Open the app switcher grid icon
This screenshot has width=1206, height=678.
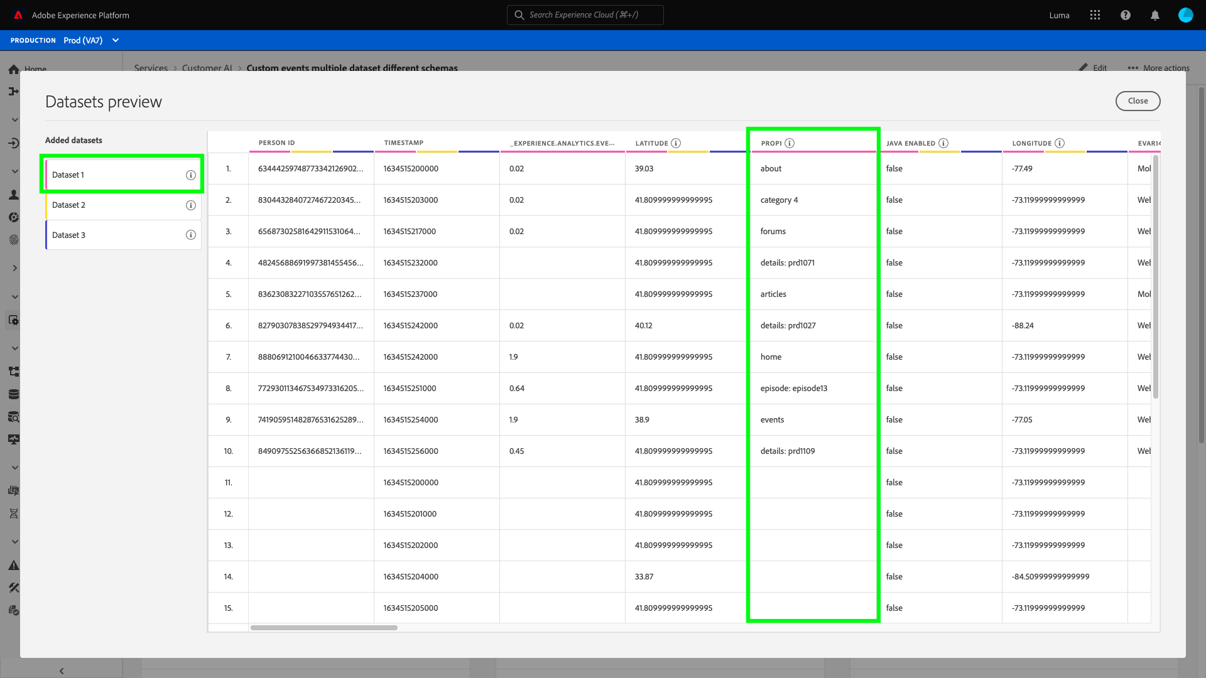pos(1095,15)
